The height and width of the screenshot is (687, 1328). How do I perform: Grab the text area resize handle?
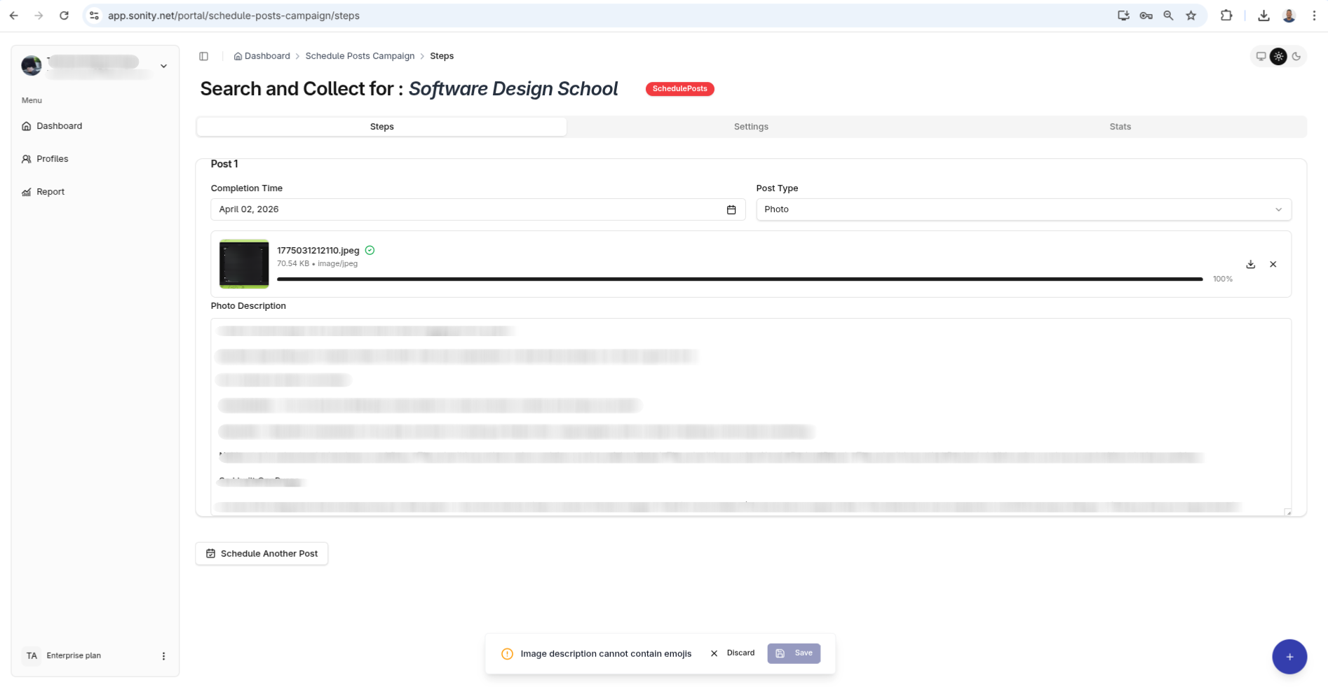1288,513
